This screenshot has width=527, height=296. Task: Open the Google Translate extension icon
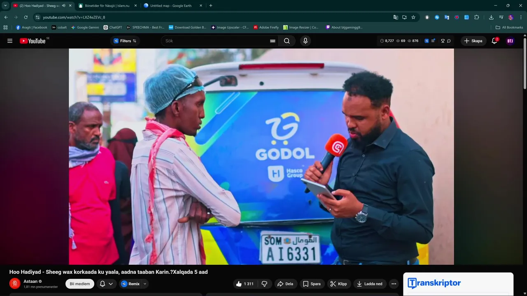[x=447, y=17]
